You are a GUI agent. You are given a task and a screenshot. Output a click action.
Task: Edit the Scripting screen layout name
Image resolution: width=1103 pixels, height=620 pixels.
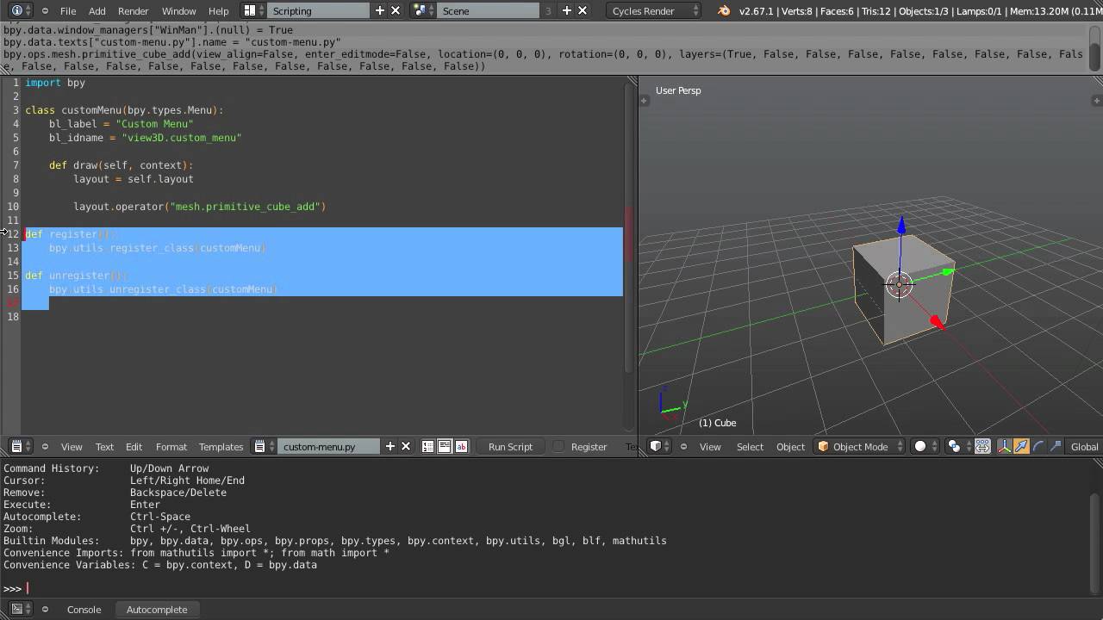click(318, 10)
